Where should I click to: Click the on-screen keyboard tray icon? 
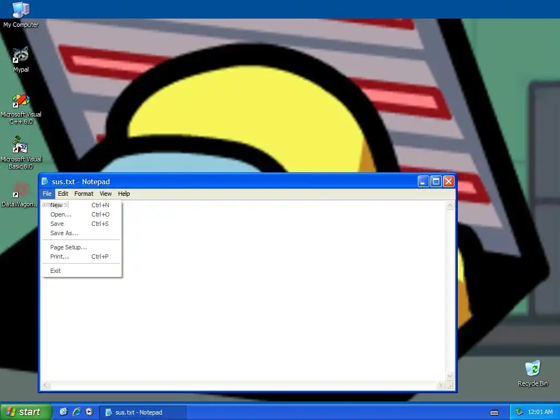coord(494,412)
